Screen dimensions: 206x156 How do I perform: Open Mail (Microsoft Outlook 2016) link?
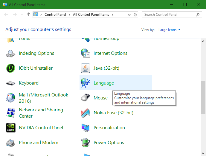43,98
